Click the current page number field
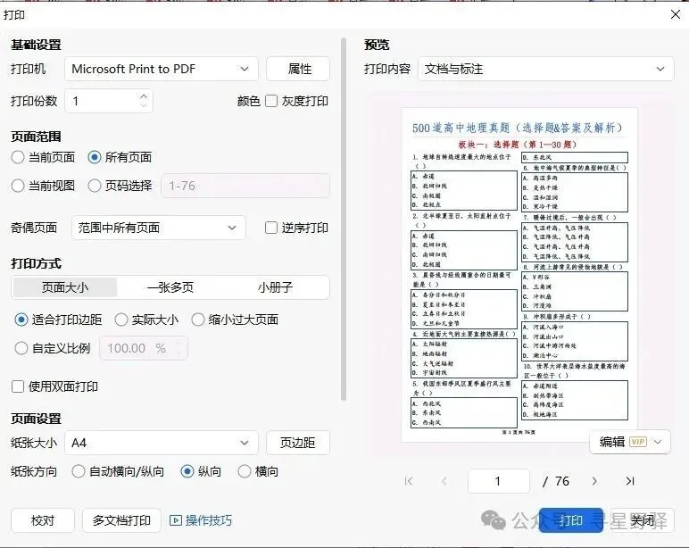The height and width of the screenshot is (548, 689). point(498,481)
